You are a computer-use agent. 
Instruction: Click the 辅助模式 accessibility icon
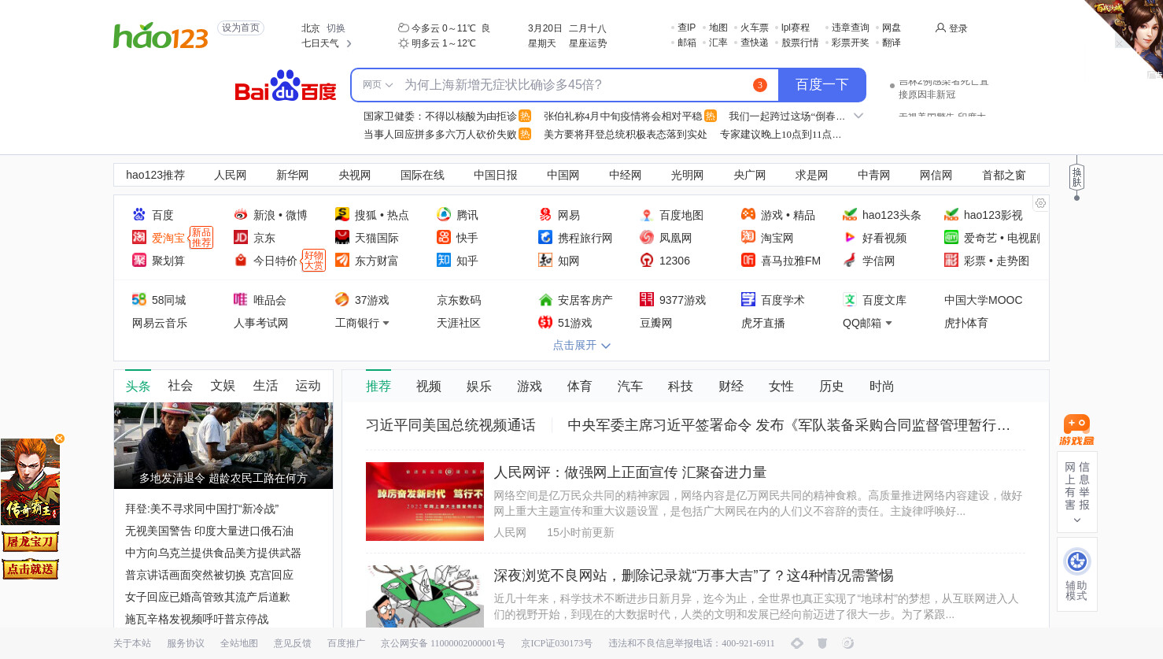[x=1077, y=561]
